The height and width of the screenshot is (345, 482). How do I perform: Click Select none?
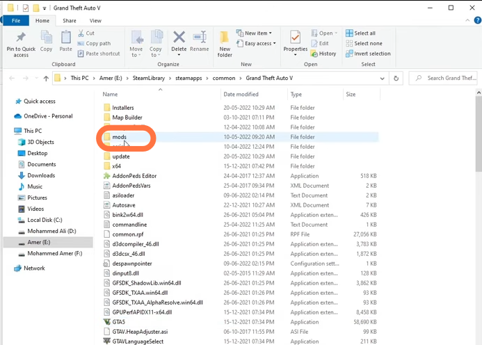364,43
